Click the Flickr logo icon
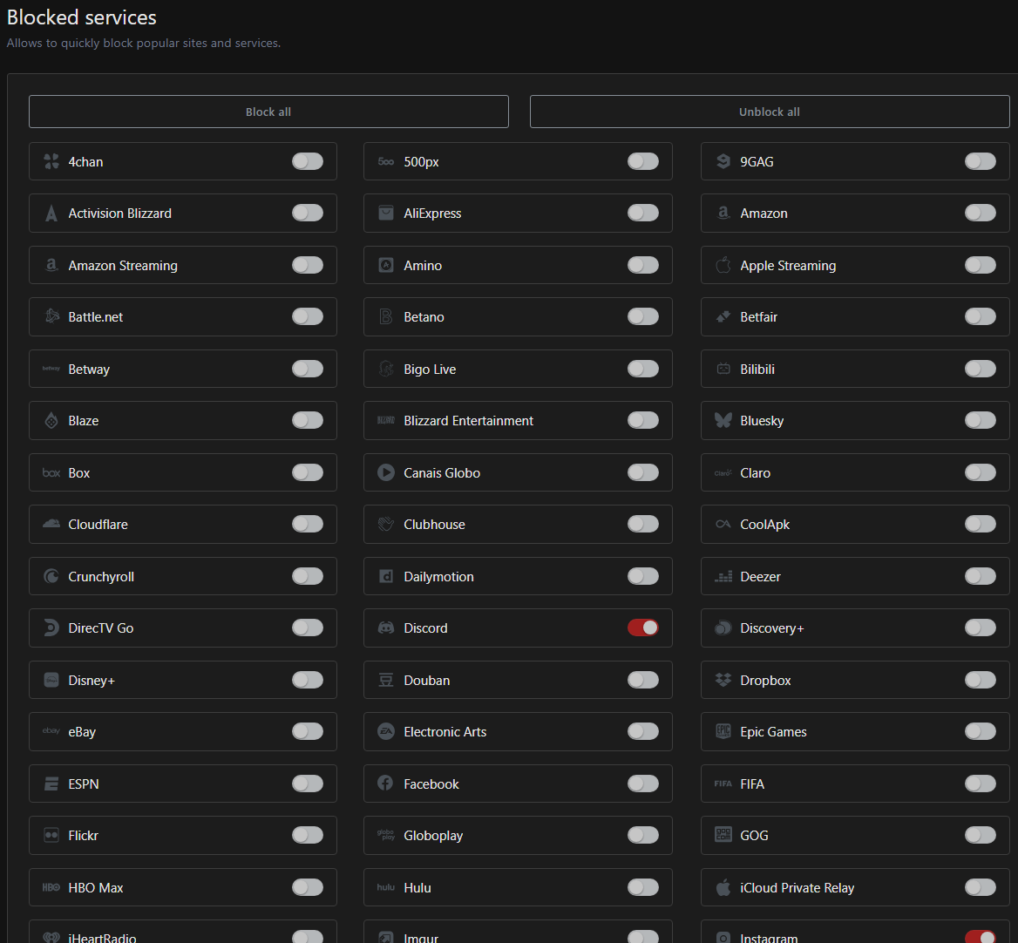The image size is (1018, 943). point(51,836)
